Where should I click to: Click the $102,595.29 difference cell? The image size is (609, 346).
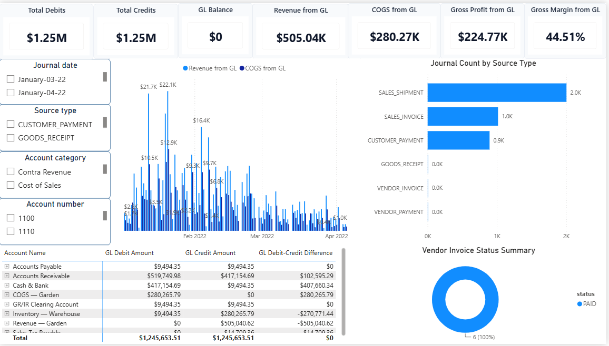click(x=317, y=276)
